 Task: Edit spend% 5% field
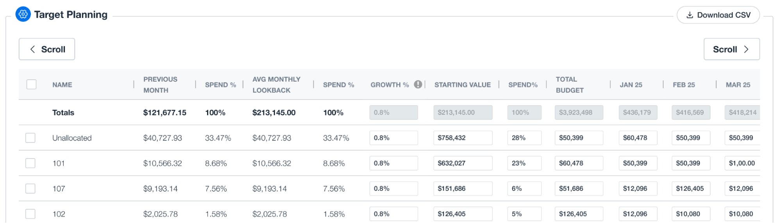coord(524,214)
